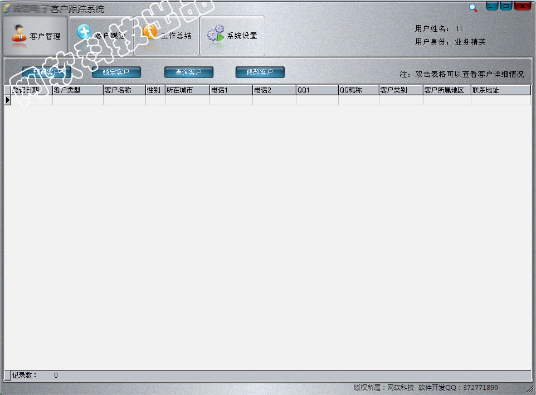Click the blue plus icon for 客户跟进
536x395 pixels.
[x=84, y=33]
